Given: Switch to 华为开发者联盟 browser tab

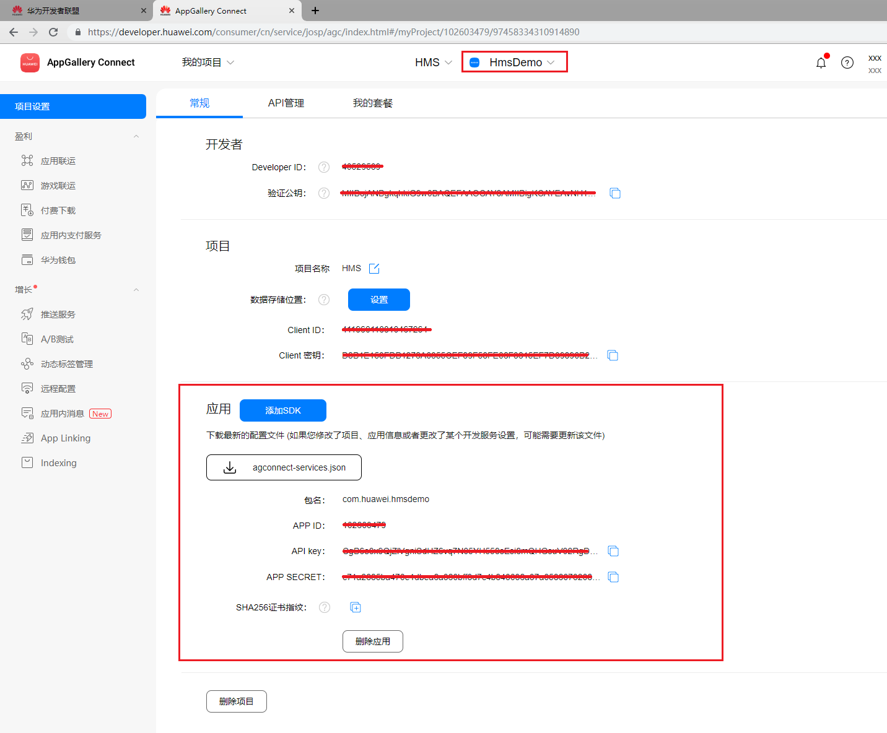Looking at the screenshot, I should (74, 11).
